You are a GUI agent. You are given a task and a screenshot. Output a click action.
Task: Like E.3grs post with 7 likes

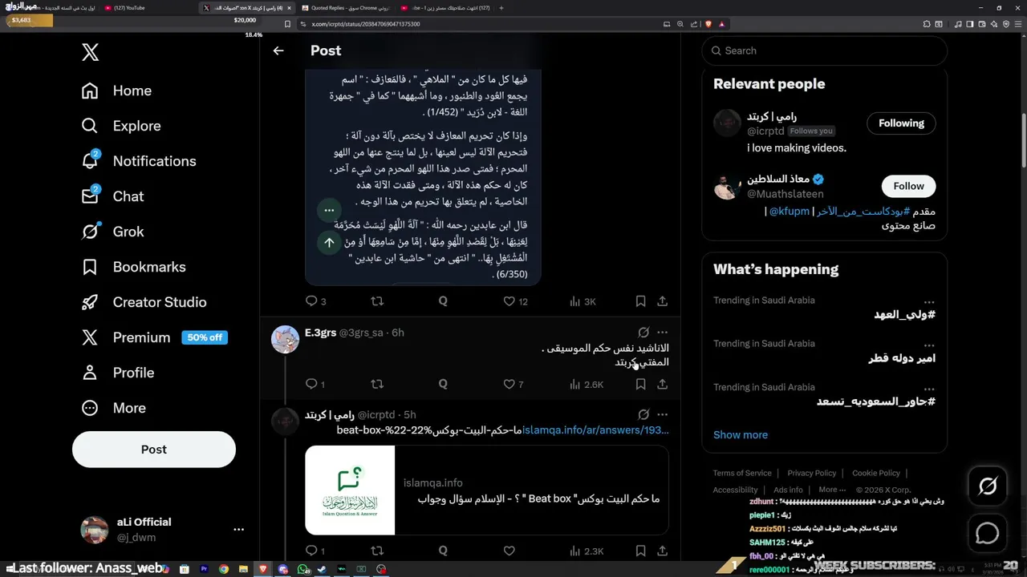513,385
